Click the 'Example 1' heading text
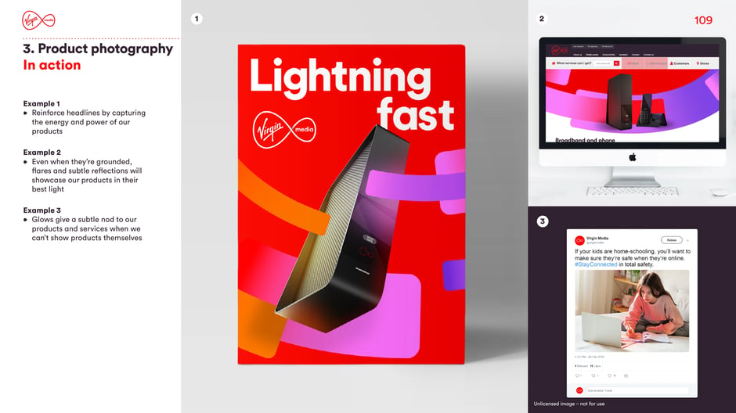This screenshot has height=413, width=736. point(41,103)
